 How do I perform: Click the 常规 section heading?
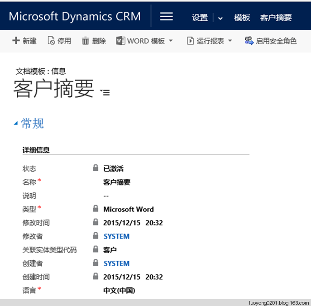point(32,124)
